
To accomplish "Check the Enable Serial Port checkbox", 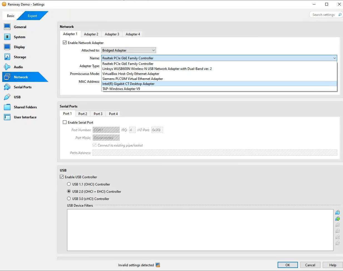I will pos(65,122).
